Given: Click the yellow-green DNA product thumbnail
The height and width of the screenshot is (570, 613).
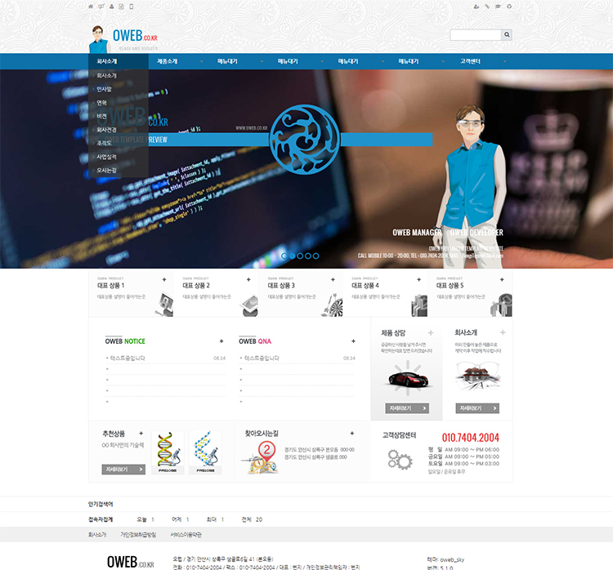Looking at the screenshot, I should tap(168, 452).
